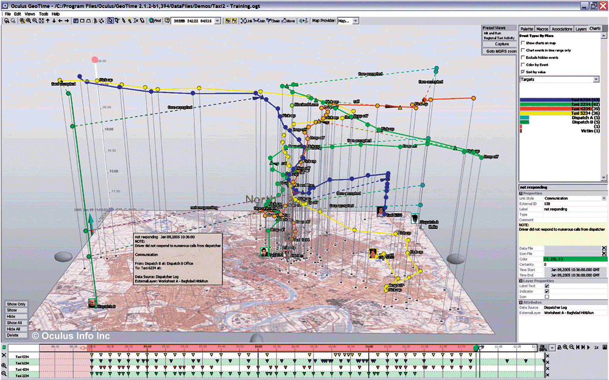This screenshot has height=380, width=609.
Task: Activate the Move tool
Action: click(x=288, y=21)
